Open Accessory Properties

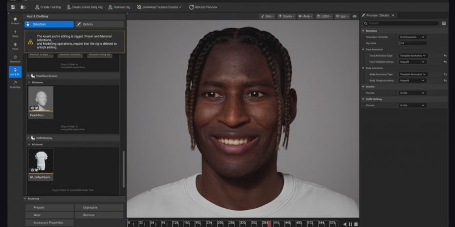[x=49, y=222]
